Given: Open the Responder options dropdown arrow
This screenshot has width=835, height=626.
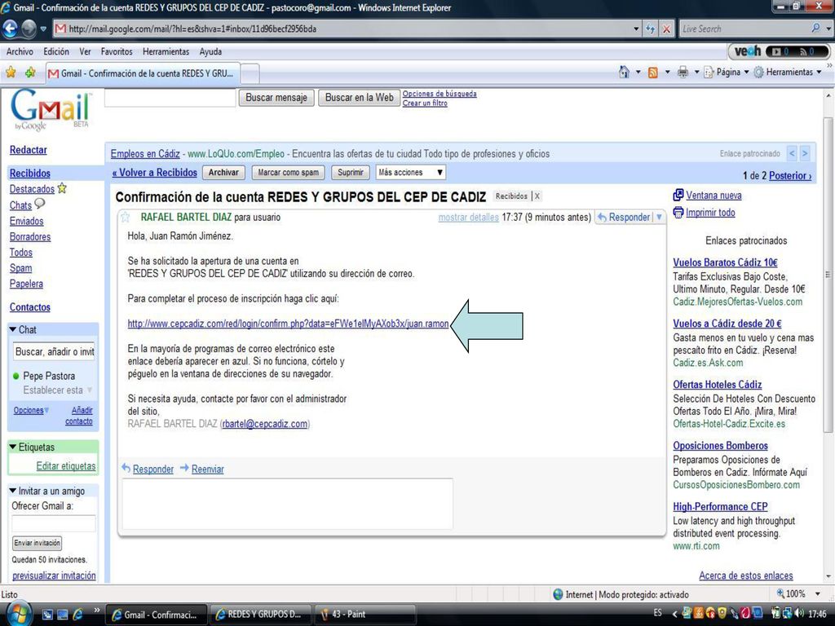Looking at the screenshot, I should coord(659,217).
